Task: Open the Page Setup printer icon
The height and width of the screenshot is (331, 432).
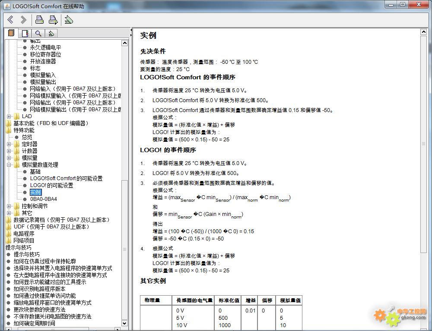Action: 53,20
